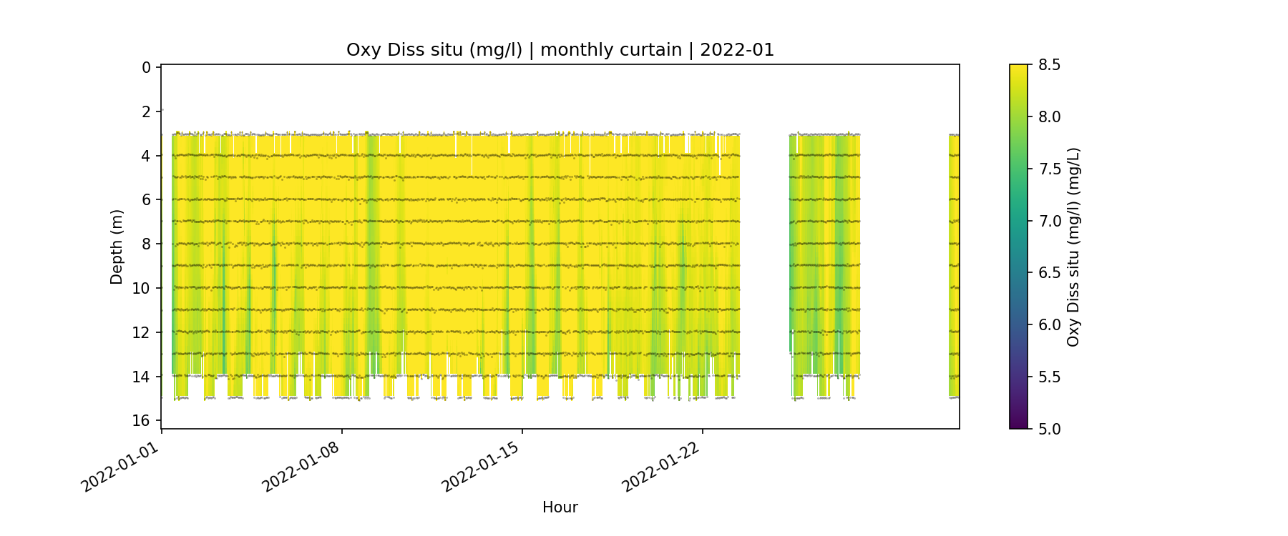Click the teal middle section of the colorbar
This screenshot has height=536, width=1288.
[x=1018, y=222]
